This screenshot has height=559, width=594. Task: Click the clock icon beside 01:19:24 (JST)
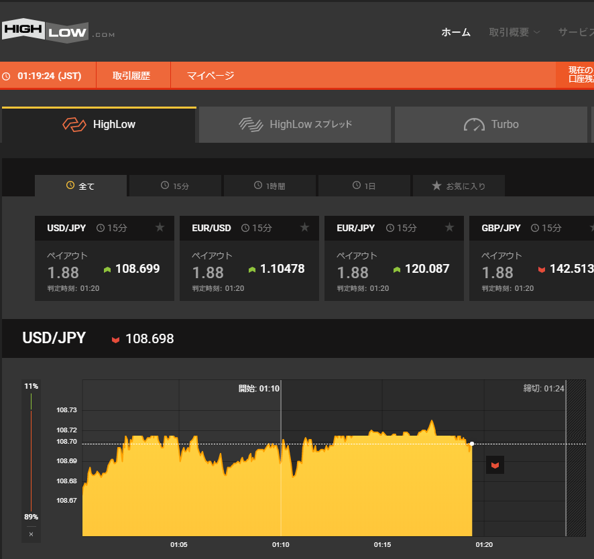coord(6,76)
